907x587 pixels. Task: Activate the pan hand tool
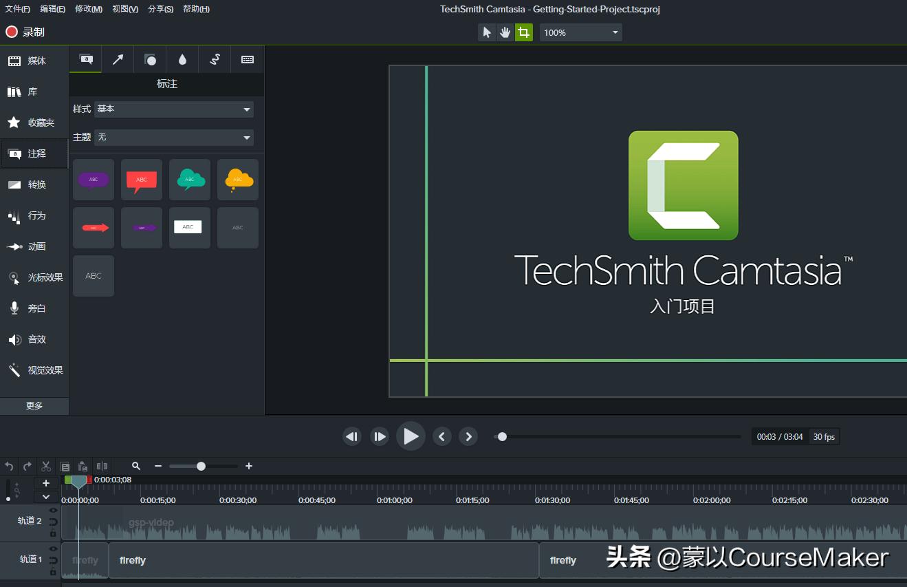[505, 32]
